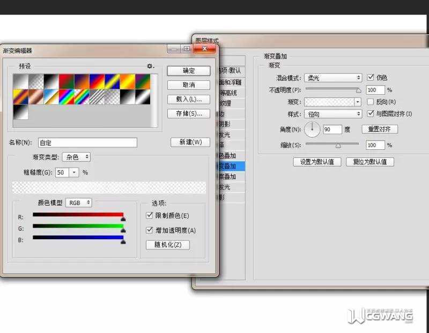
Task: Toggle the 增加透明度(A) checkbox
Action: 150,230
